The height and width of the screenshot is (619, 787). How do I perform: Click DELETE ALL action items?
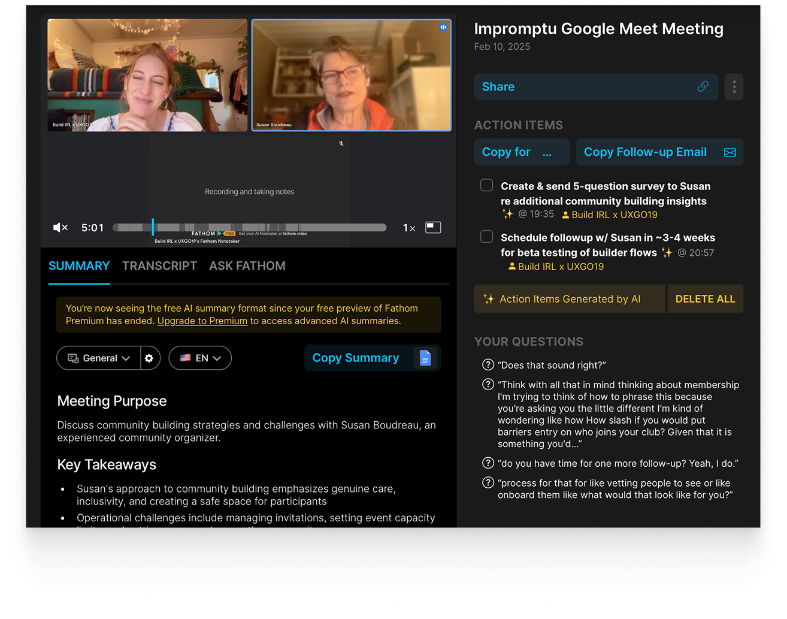coord(705,299)
